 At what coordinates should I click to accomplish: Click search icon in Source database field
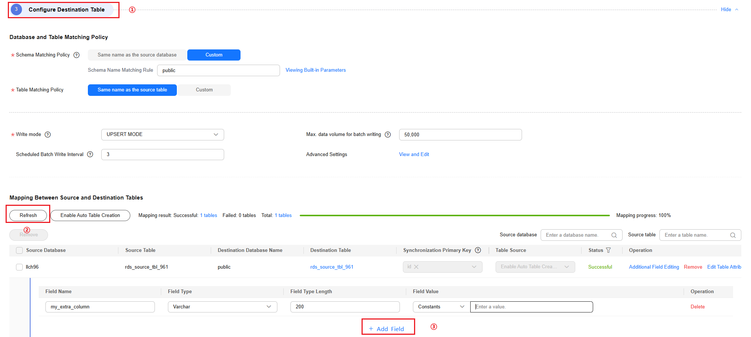pos(614,235)
